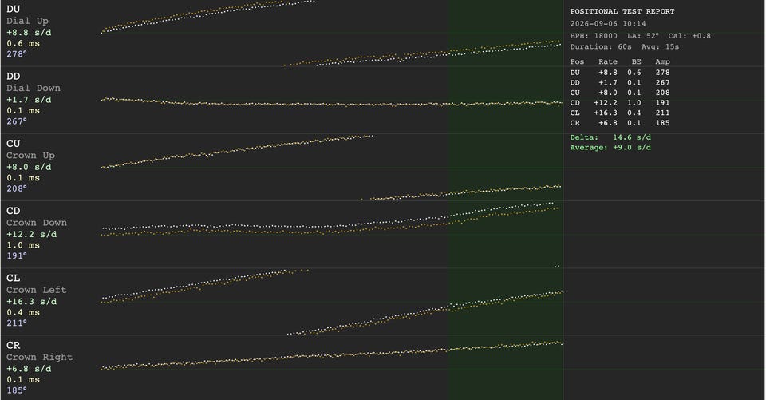
Task: Select the CD row in the report table
Action: click(x=620, y=103)
